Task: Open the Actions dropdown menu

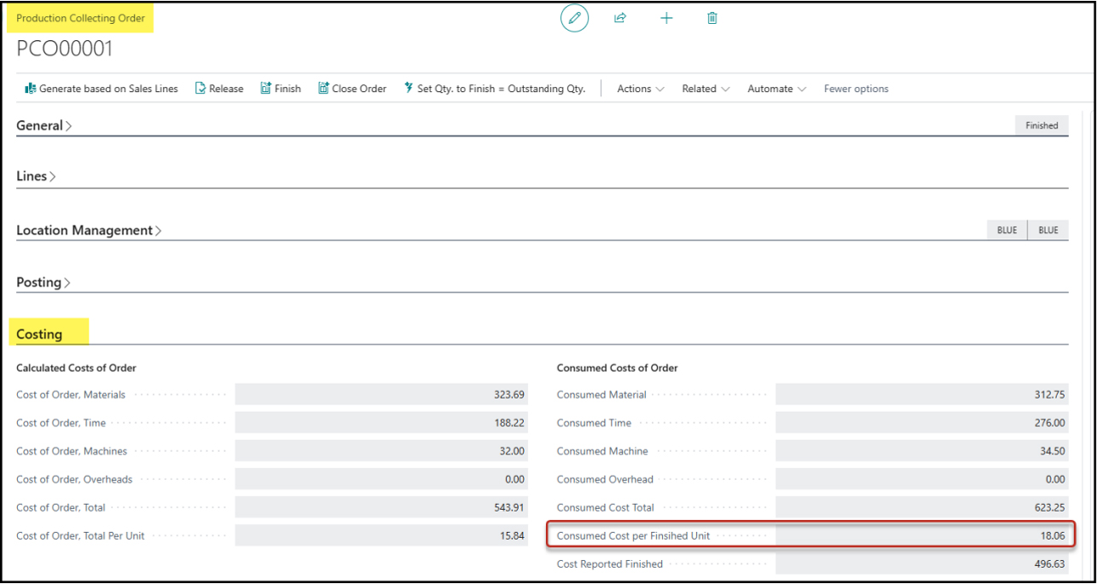Action: 640,89
